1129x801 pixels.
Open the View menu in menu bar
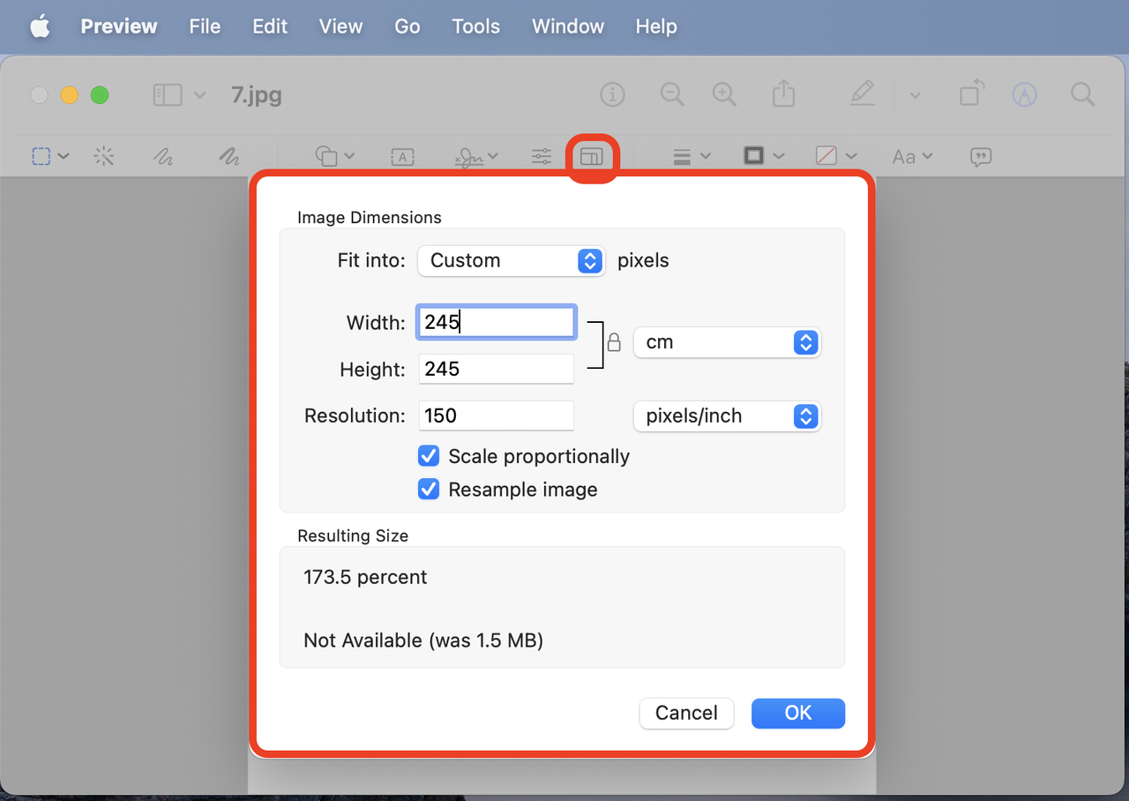[340, 26]
